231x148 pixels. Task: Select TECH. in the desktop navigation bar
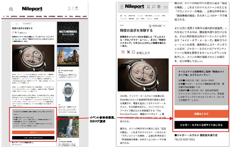pyautogui.click(x=71, y=16)
